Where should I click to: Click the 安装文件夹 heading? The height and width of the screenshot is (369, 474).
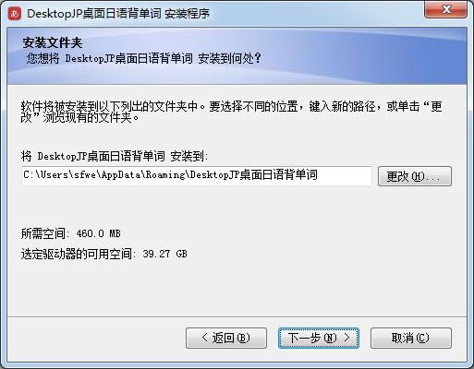(x=53, y=42)
